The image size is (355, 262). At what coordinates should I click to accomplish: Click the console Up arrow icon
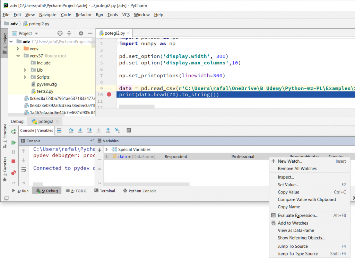click(x=24, y=151)
